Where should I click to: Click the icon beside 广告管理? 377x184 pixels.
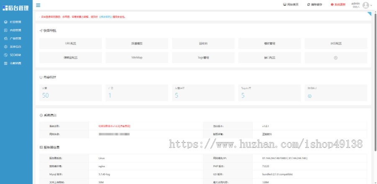tap(6, 39)
